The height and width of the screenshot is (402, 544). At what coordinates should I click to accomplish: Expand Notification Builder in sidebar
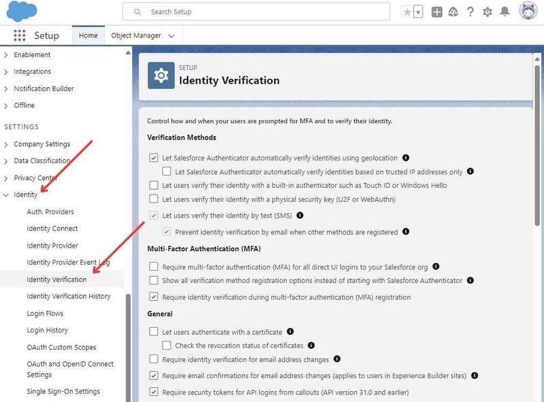point(6,89)
